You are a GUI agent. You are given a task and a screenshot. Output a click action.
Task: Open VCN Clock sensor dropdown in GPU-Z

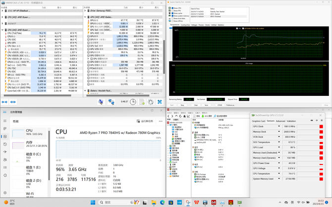tap(279, 137)
